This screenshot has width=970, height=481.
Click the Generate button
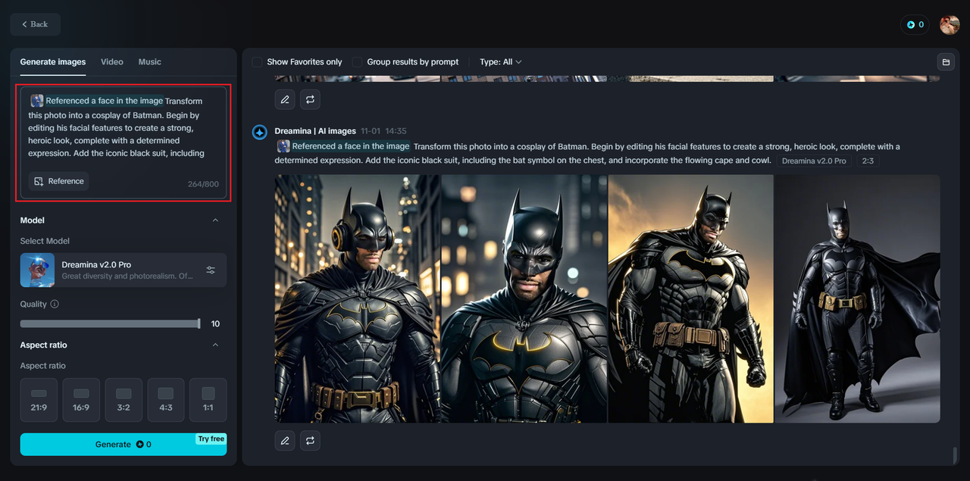tap(124, 445)
